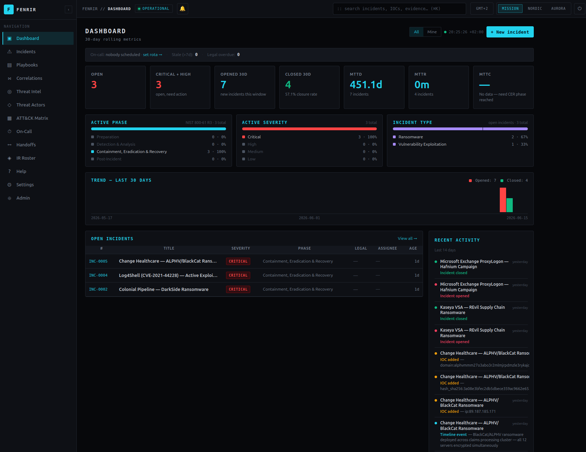The height and width of the screenshot is (452, 586).
Task: Select the Mine incidents filter
Action: click(x=432, y=32)
